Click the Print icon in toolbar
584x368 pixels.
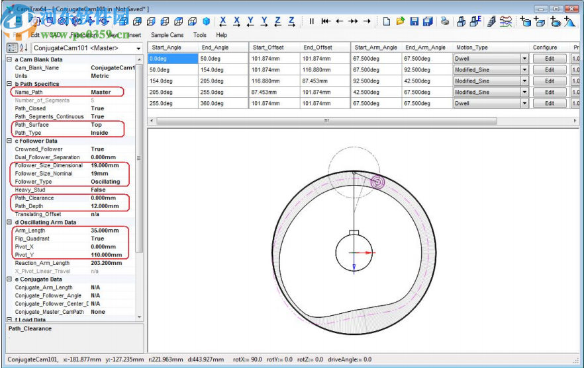[445, 22]
